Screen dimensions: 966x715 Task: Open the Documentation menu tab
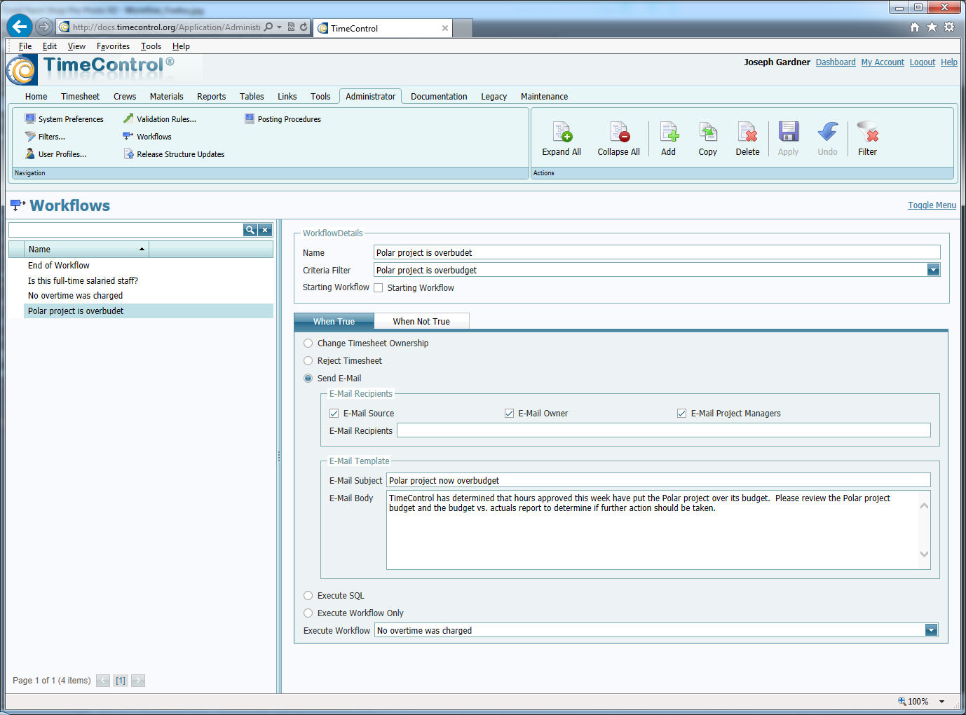pyautogui.click(x=439, y=97)
